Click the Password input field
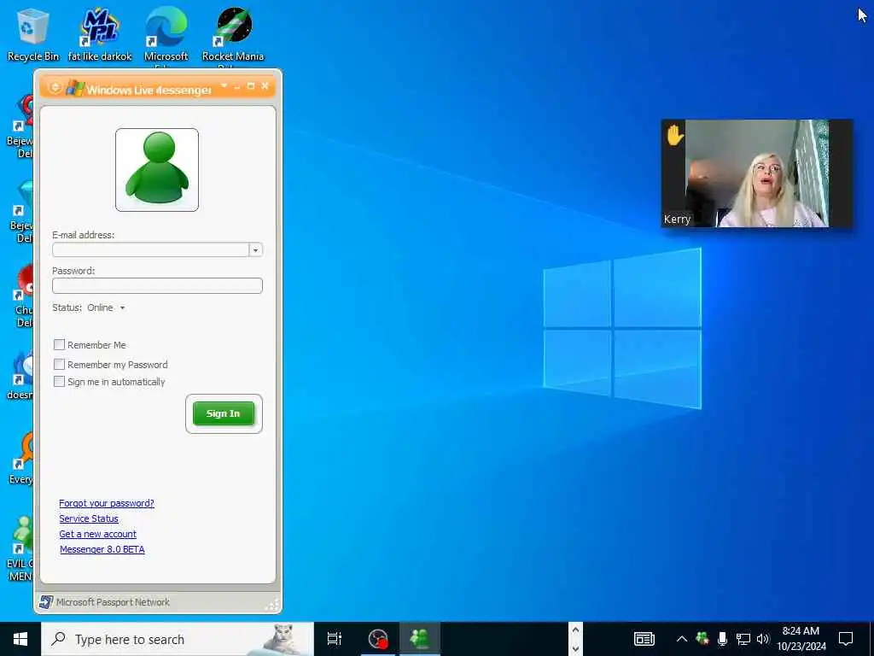 tap(157, 285)
